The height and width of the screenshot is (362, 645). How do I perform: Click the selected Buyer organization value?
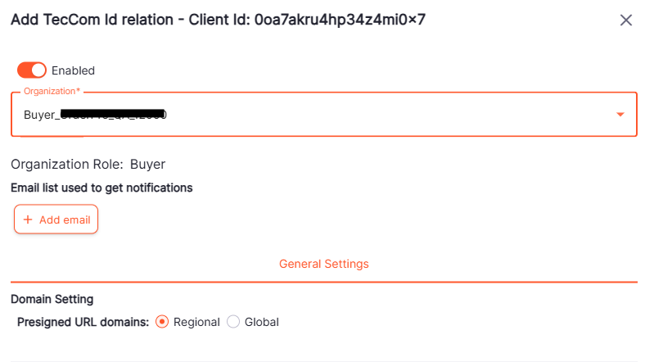[95, 115]
